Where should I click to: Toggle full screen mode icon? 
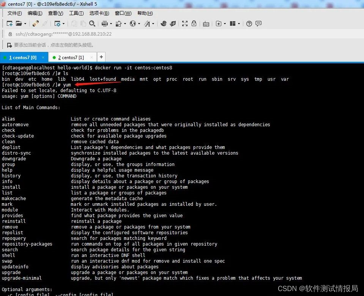click(x=185, y=23)
